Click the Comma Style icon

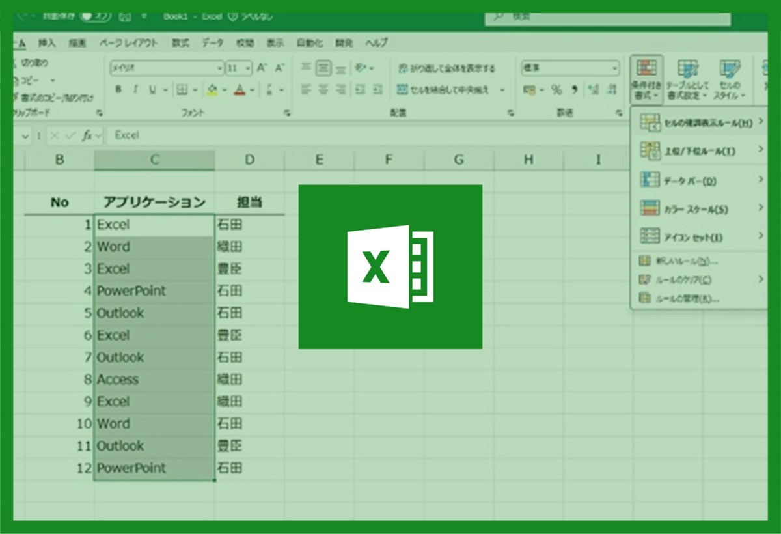tap(575, 90)
